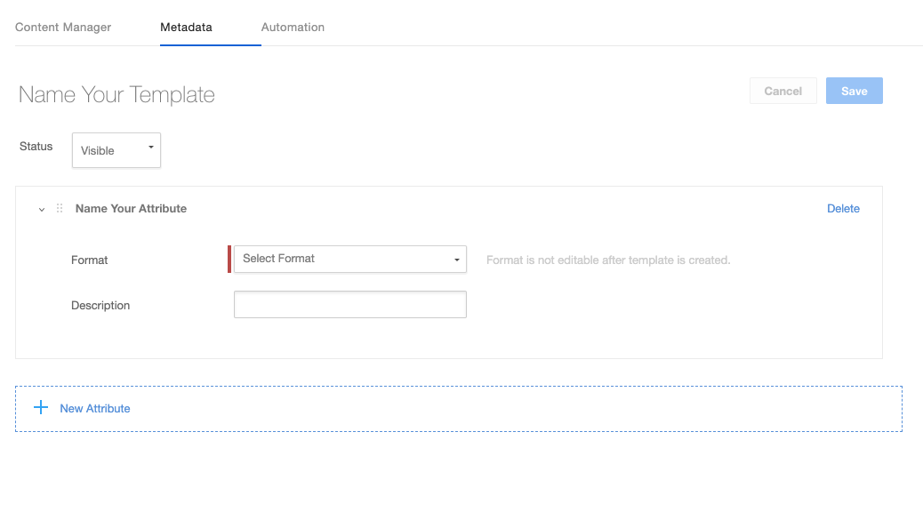
Task: Collapse the attribute panel with the chevron
Action: click(x=42, y=209)
